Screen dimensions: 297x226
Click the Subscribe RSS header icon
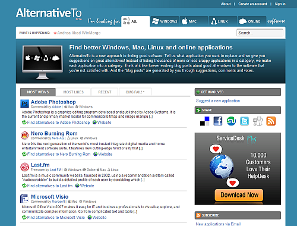click(198, 215)
